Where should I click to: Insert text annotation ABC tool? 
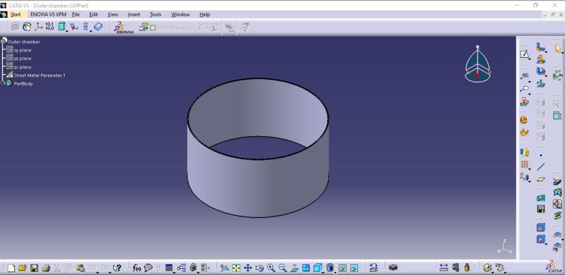525,75
